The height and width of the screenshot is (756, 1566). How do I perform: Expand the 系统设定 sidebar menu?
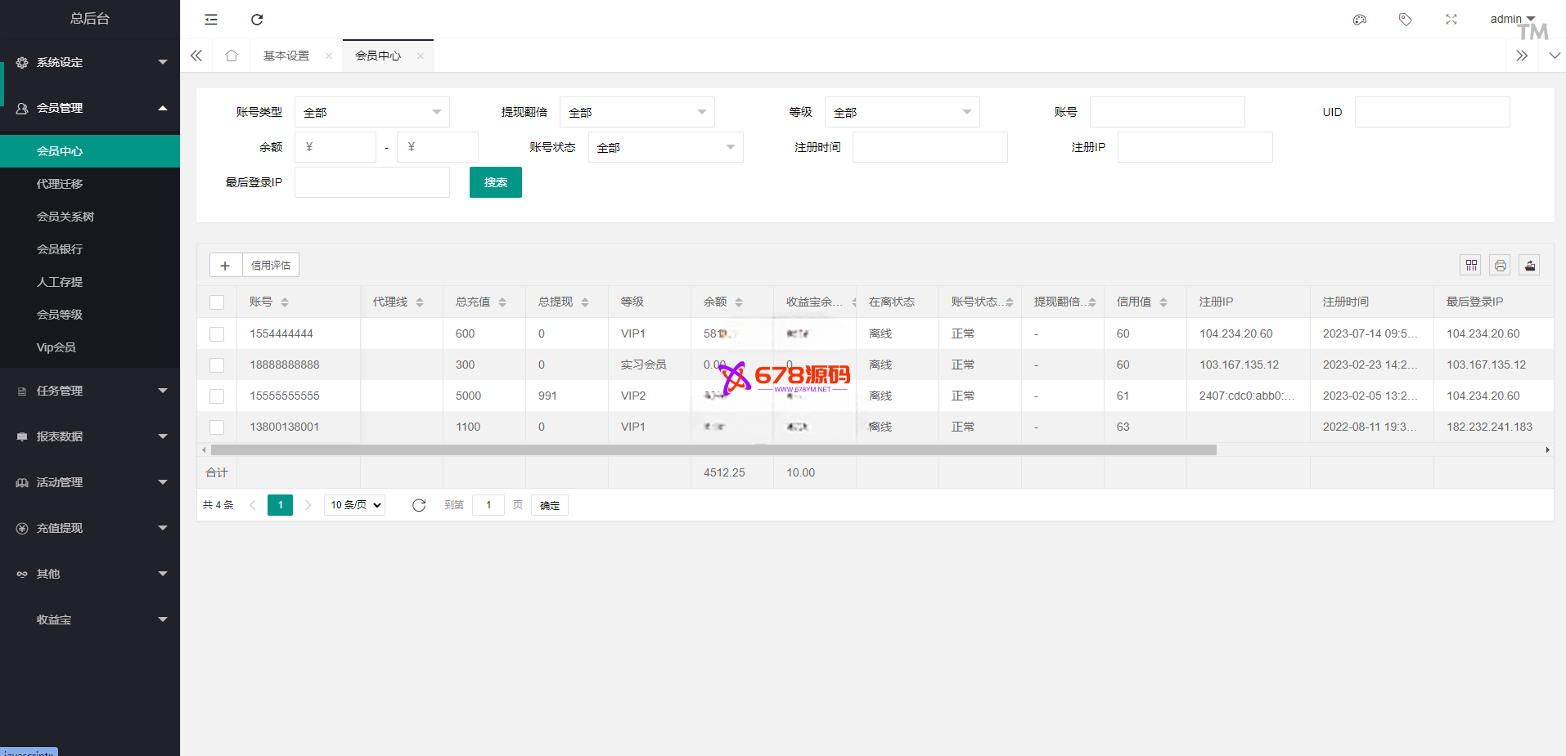point(90,62)
